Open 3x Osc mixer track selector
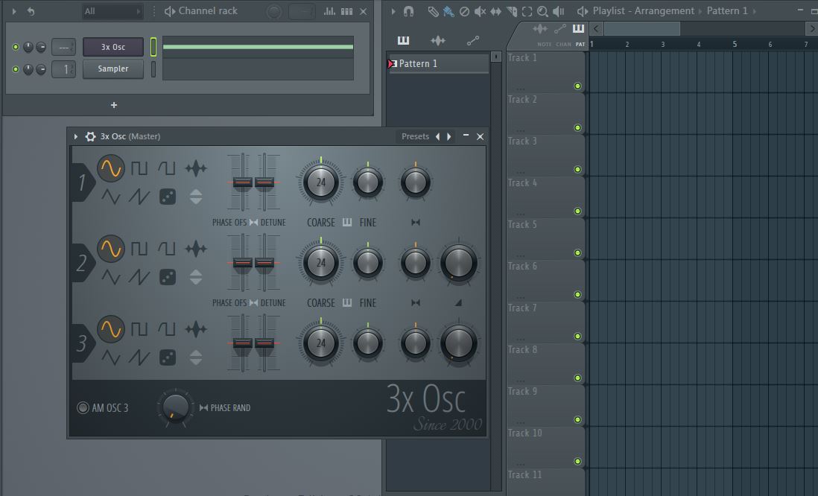The height and width of the screenshot is (496, 818). tap(63, 47)
